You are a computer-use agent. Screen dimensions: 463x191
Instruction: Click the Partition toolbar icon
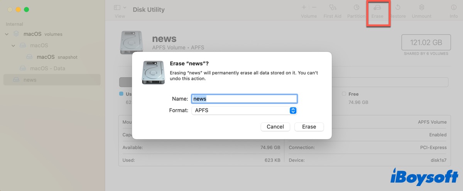356,8
